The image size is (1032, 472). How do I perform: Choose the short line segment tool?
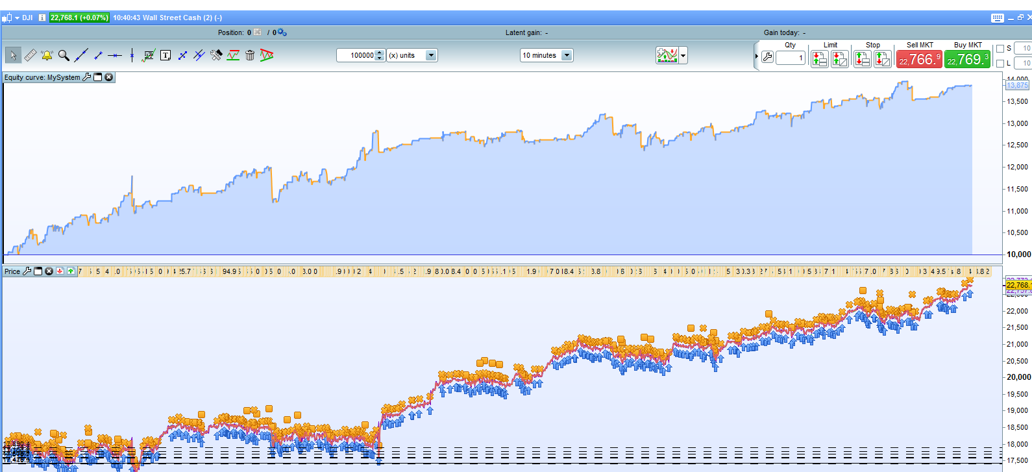(98, 55)
